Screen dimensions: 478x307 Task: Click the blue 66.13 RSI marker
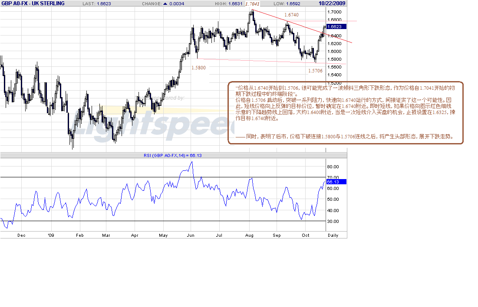coord(336,182)
